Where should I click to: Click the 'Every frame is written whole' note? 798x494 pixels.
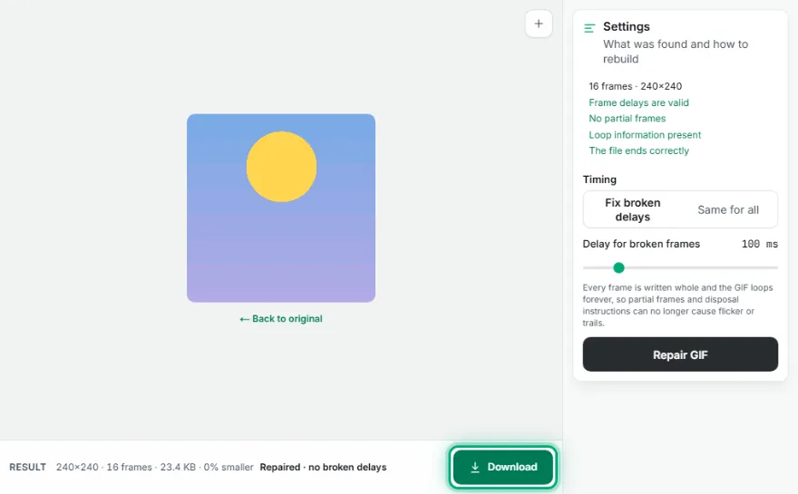click(678, 305)
